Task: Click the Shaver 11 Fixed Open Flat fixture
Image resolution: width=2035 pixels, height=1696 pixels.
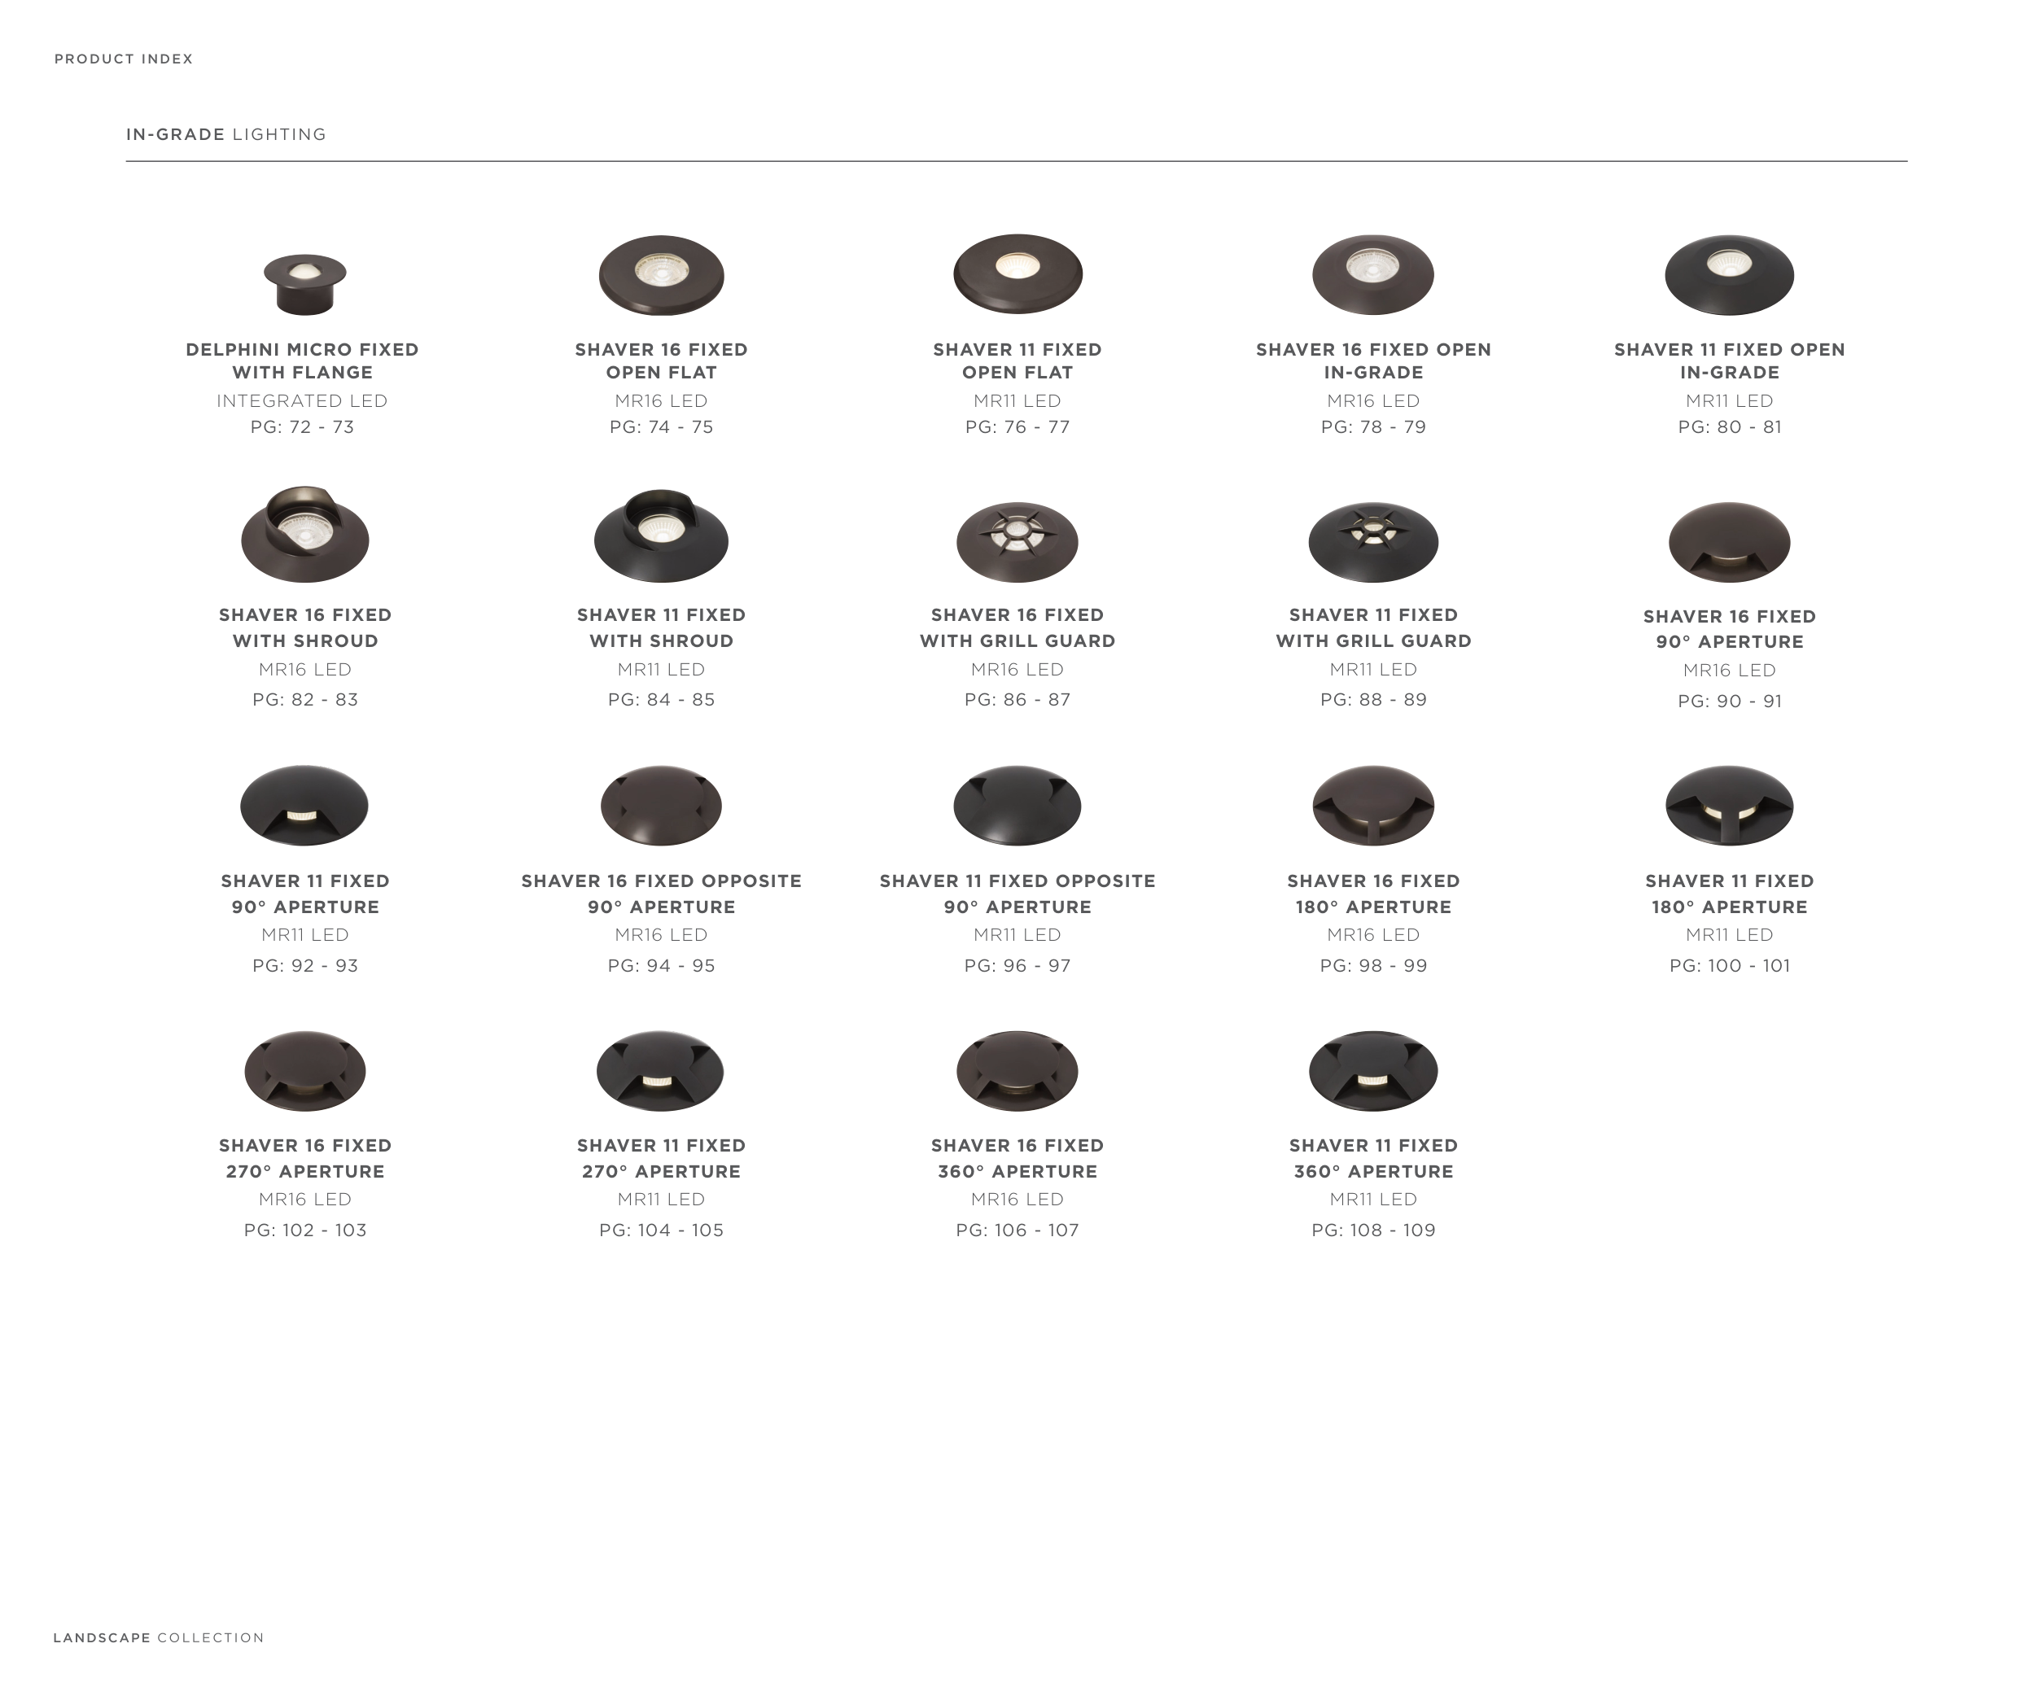Action: click(x=1017, y=273)
